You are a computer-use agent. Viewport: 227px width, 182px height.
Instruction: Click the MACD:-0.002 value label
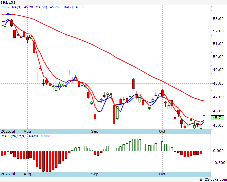tap(39, 136)
